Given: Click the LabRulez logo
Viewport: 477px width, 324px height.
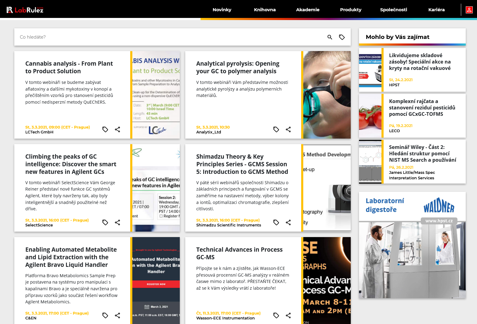Looking at the screenshot, I should [x=25, y=10].
